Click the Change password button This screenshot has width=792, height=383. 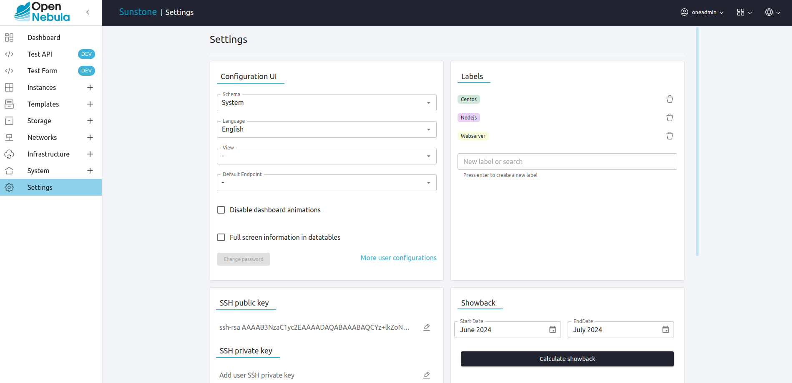[244, 259]
